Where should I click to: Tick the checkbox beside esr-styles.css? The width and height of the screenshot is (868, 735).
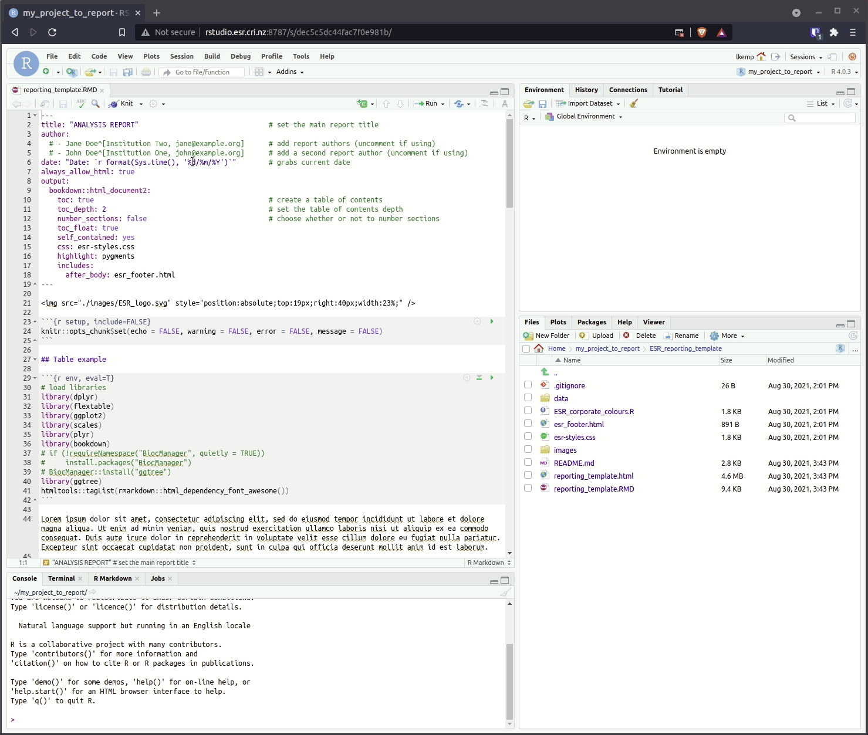[x=528, y=437]
